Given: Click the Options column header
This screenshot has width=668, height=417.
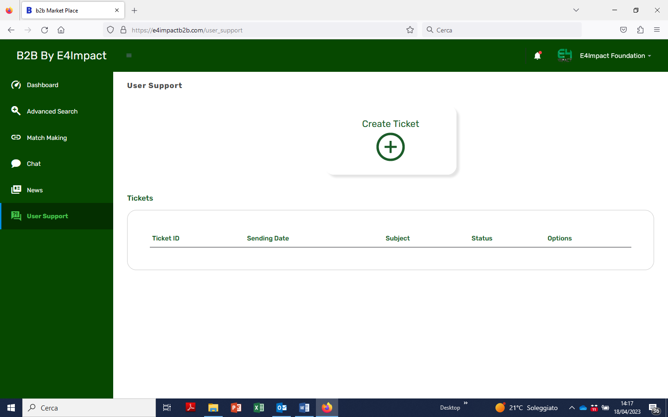Looking at the screenshot, I should [x=559, y=238].
